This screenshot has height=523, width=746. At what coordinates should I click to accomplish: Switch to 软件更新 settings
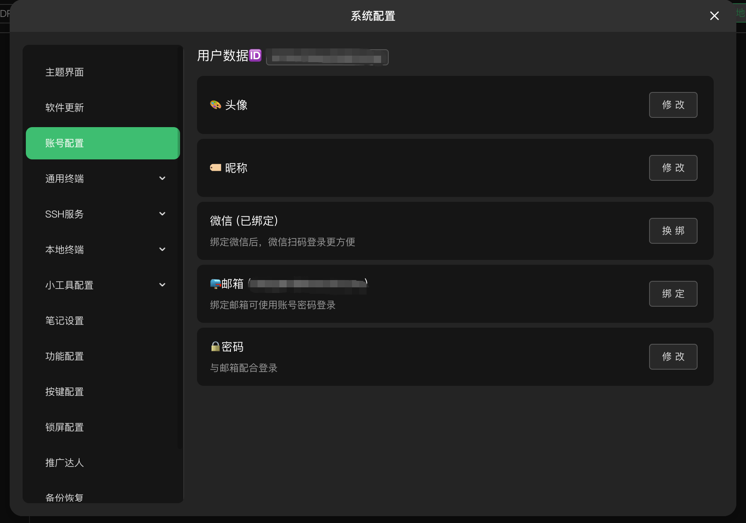pyautogui.click(x=64, y=108)
